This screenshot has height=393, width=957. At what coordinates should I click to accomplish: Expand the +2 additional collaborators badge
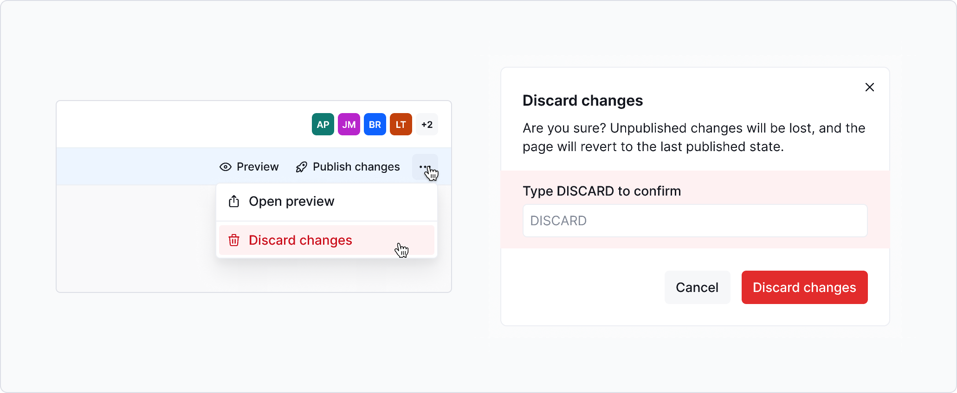(x=427, y=124)
